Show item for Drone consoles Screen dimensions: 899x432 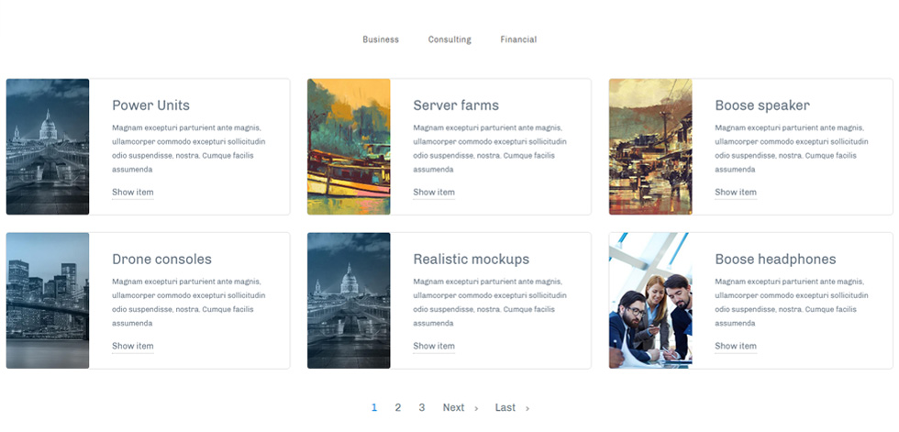click(x=132, y=346)
